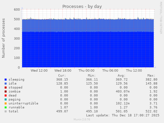Screen dimensions: 164x123
Task: Click the 'dead' legend label
Action: click(x=13, y=95)
